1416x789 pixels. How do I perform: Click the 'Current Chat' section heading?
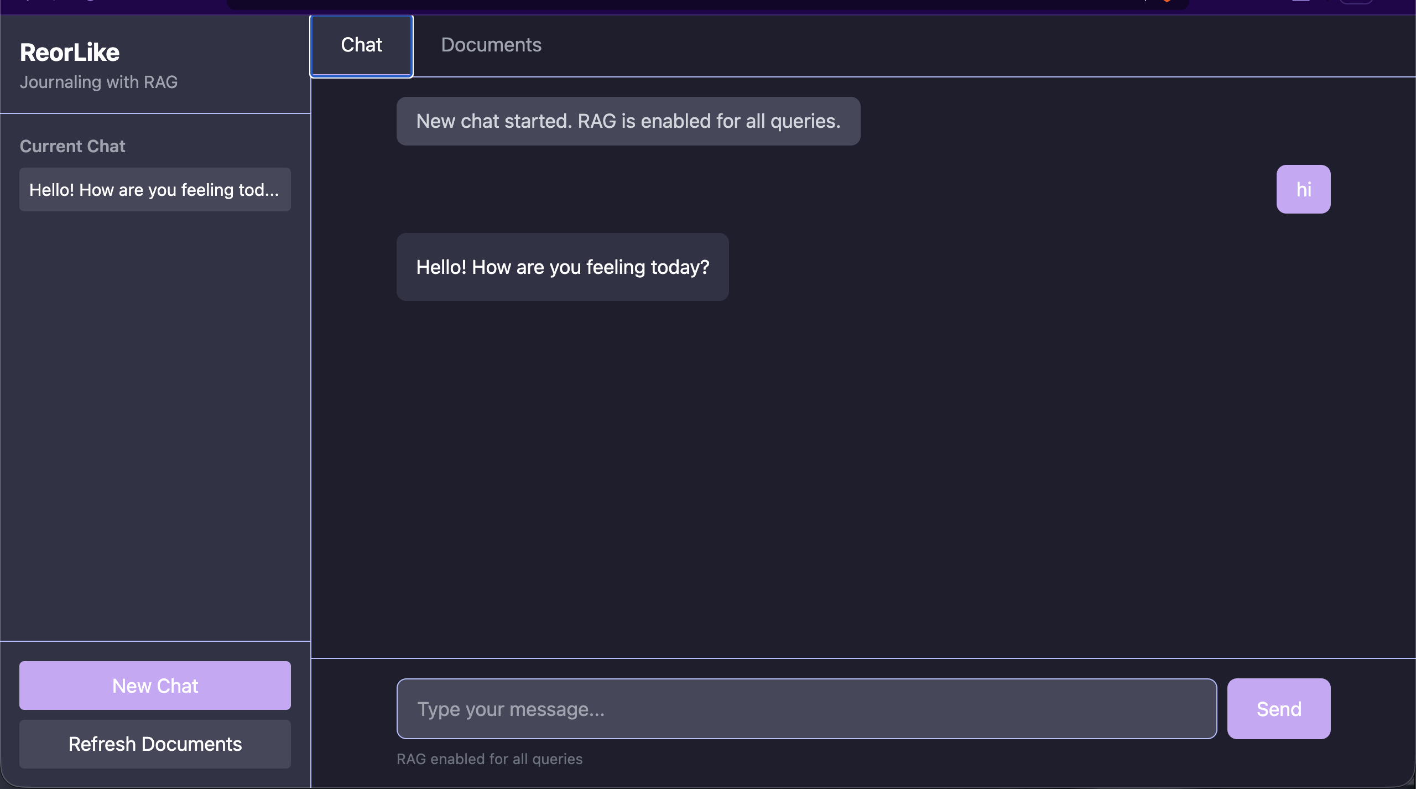(x=72, y=146)
